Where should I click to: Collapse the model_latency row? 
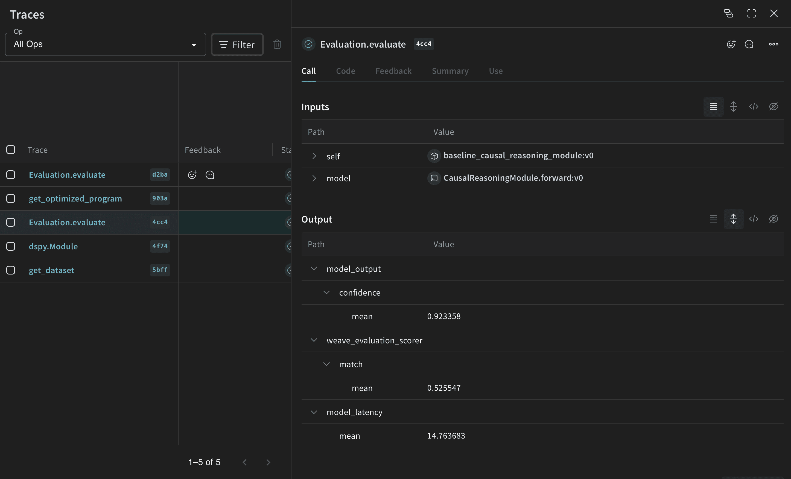pyautogui.click(x=314, y=412)
